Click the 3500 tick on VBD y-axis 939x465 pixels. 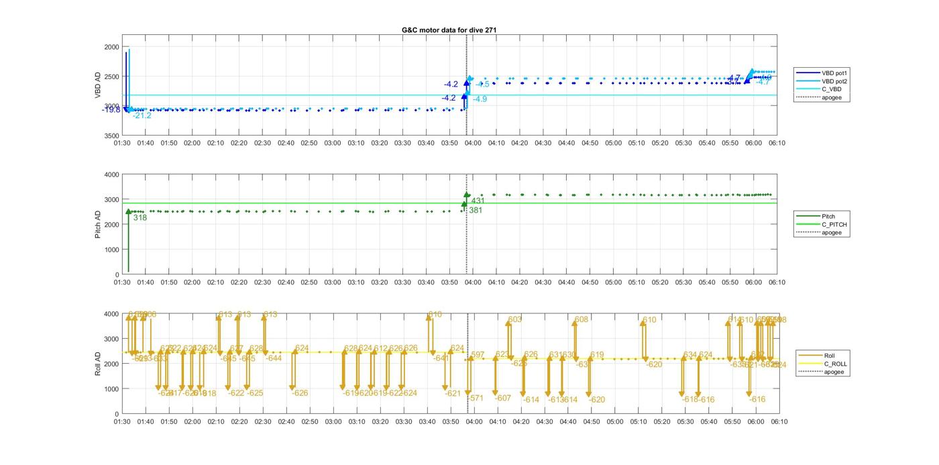111,136
